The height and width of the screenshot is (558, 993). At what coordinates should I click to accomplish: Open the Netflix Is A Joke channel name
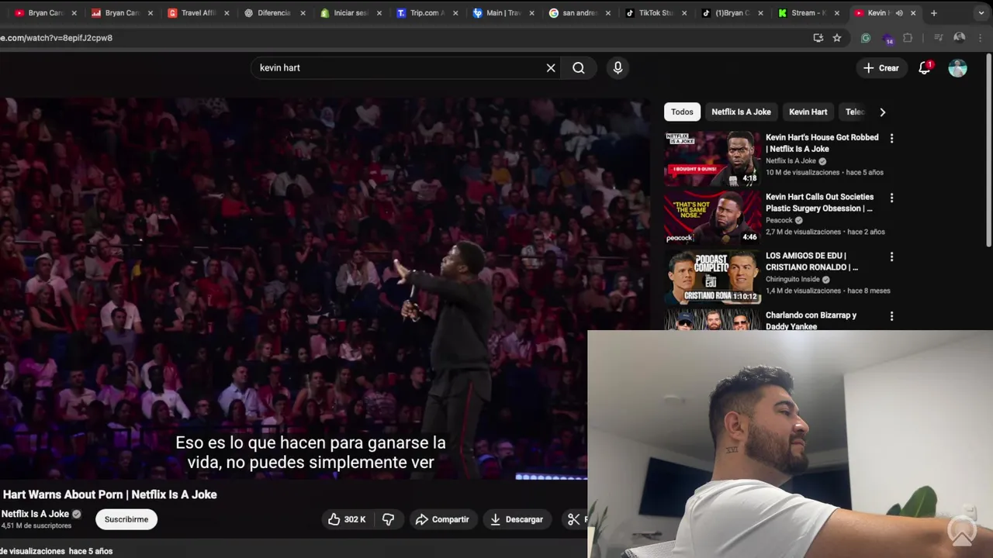tap(35, 514)
